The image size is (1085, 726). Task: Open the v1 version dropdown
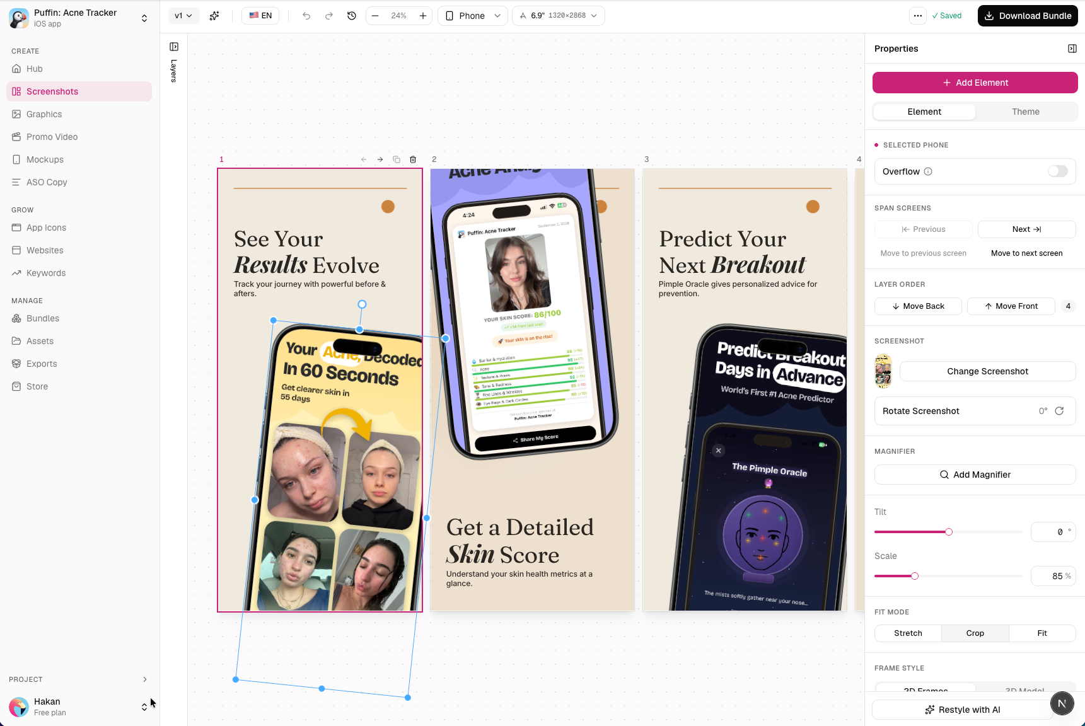click(x=183, y=16)
